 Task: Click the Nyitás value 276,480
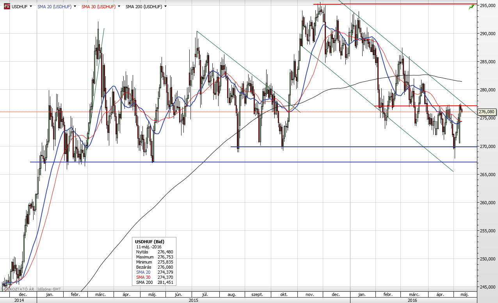coord(166,252)
